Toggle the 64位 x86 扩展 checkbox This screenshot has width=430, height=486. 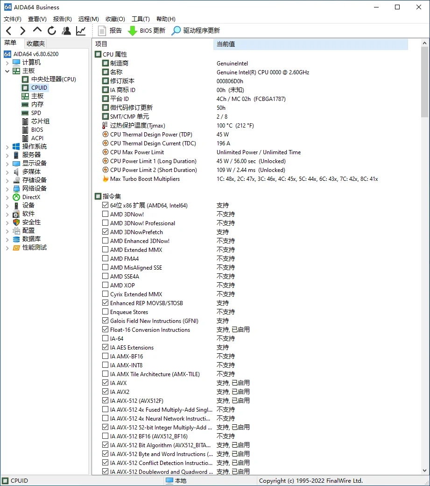coord(105,205)
